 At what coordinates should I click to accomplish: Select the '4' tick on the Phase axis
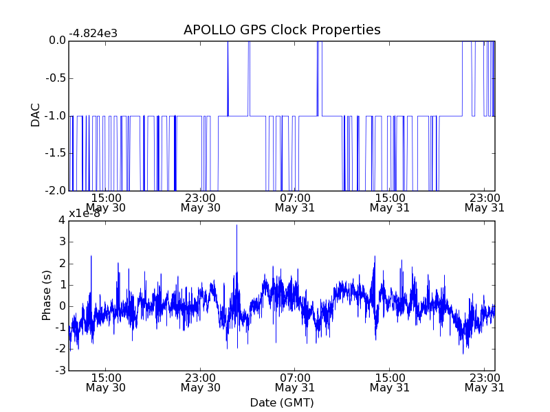(x=62, y=220)
